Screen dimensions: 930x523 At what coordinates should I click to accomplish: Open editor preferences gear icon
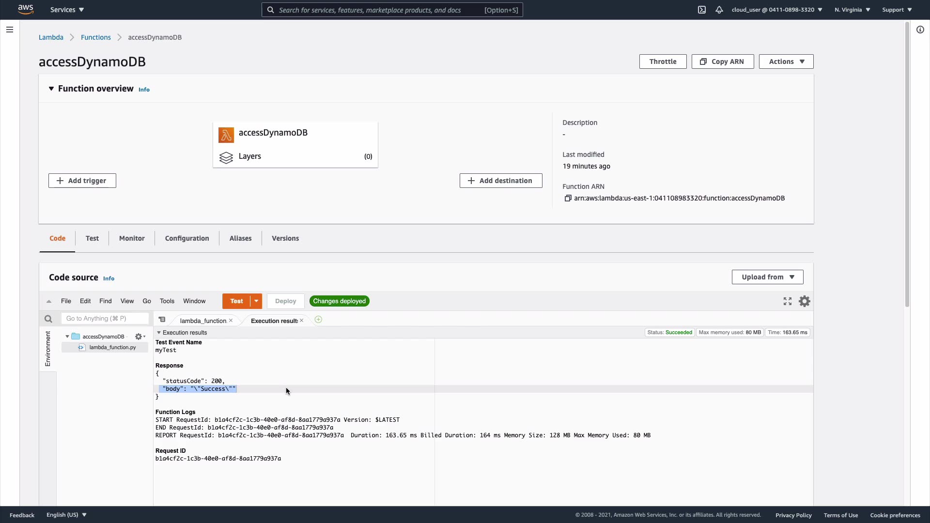[805, 301]
